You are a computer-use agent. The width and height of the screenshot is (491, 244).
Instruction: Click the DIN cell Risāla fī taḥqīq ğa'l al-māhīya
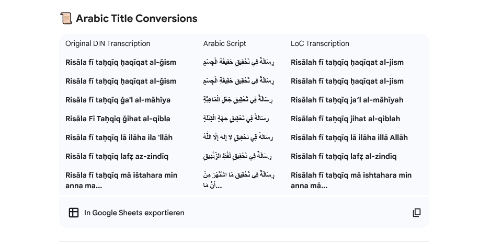point(118,100)
